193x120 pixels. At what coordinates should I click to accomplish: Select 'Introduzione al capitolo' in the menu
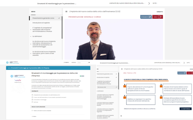point(41,23)
